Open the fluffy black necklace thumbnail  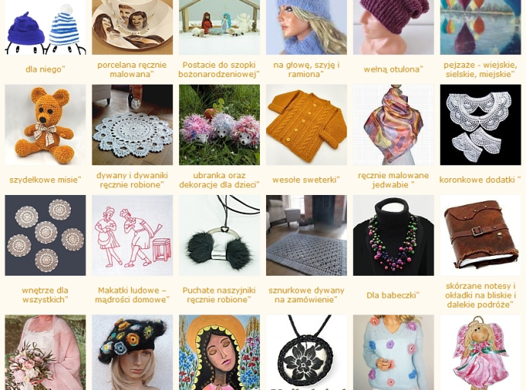(220, 235)
